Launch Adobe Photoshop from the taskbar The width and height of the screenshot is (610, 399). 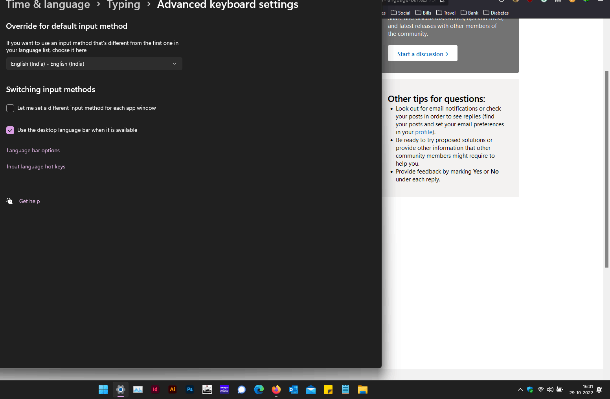click(x=190, y=390)
